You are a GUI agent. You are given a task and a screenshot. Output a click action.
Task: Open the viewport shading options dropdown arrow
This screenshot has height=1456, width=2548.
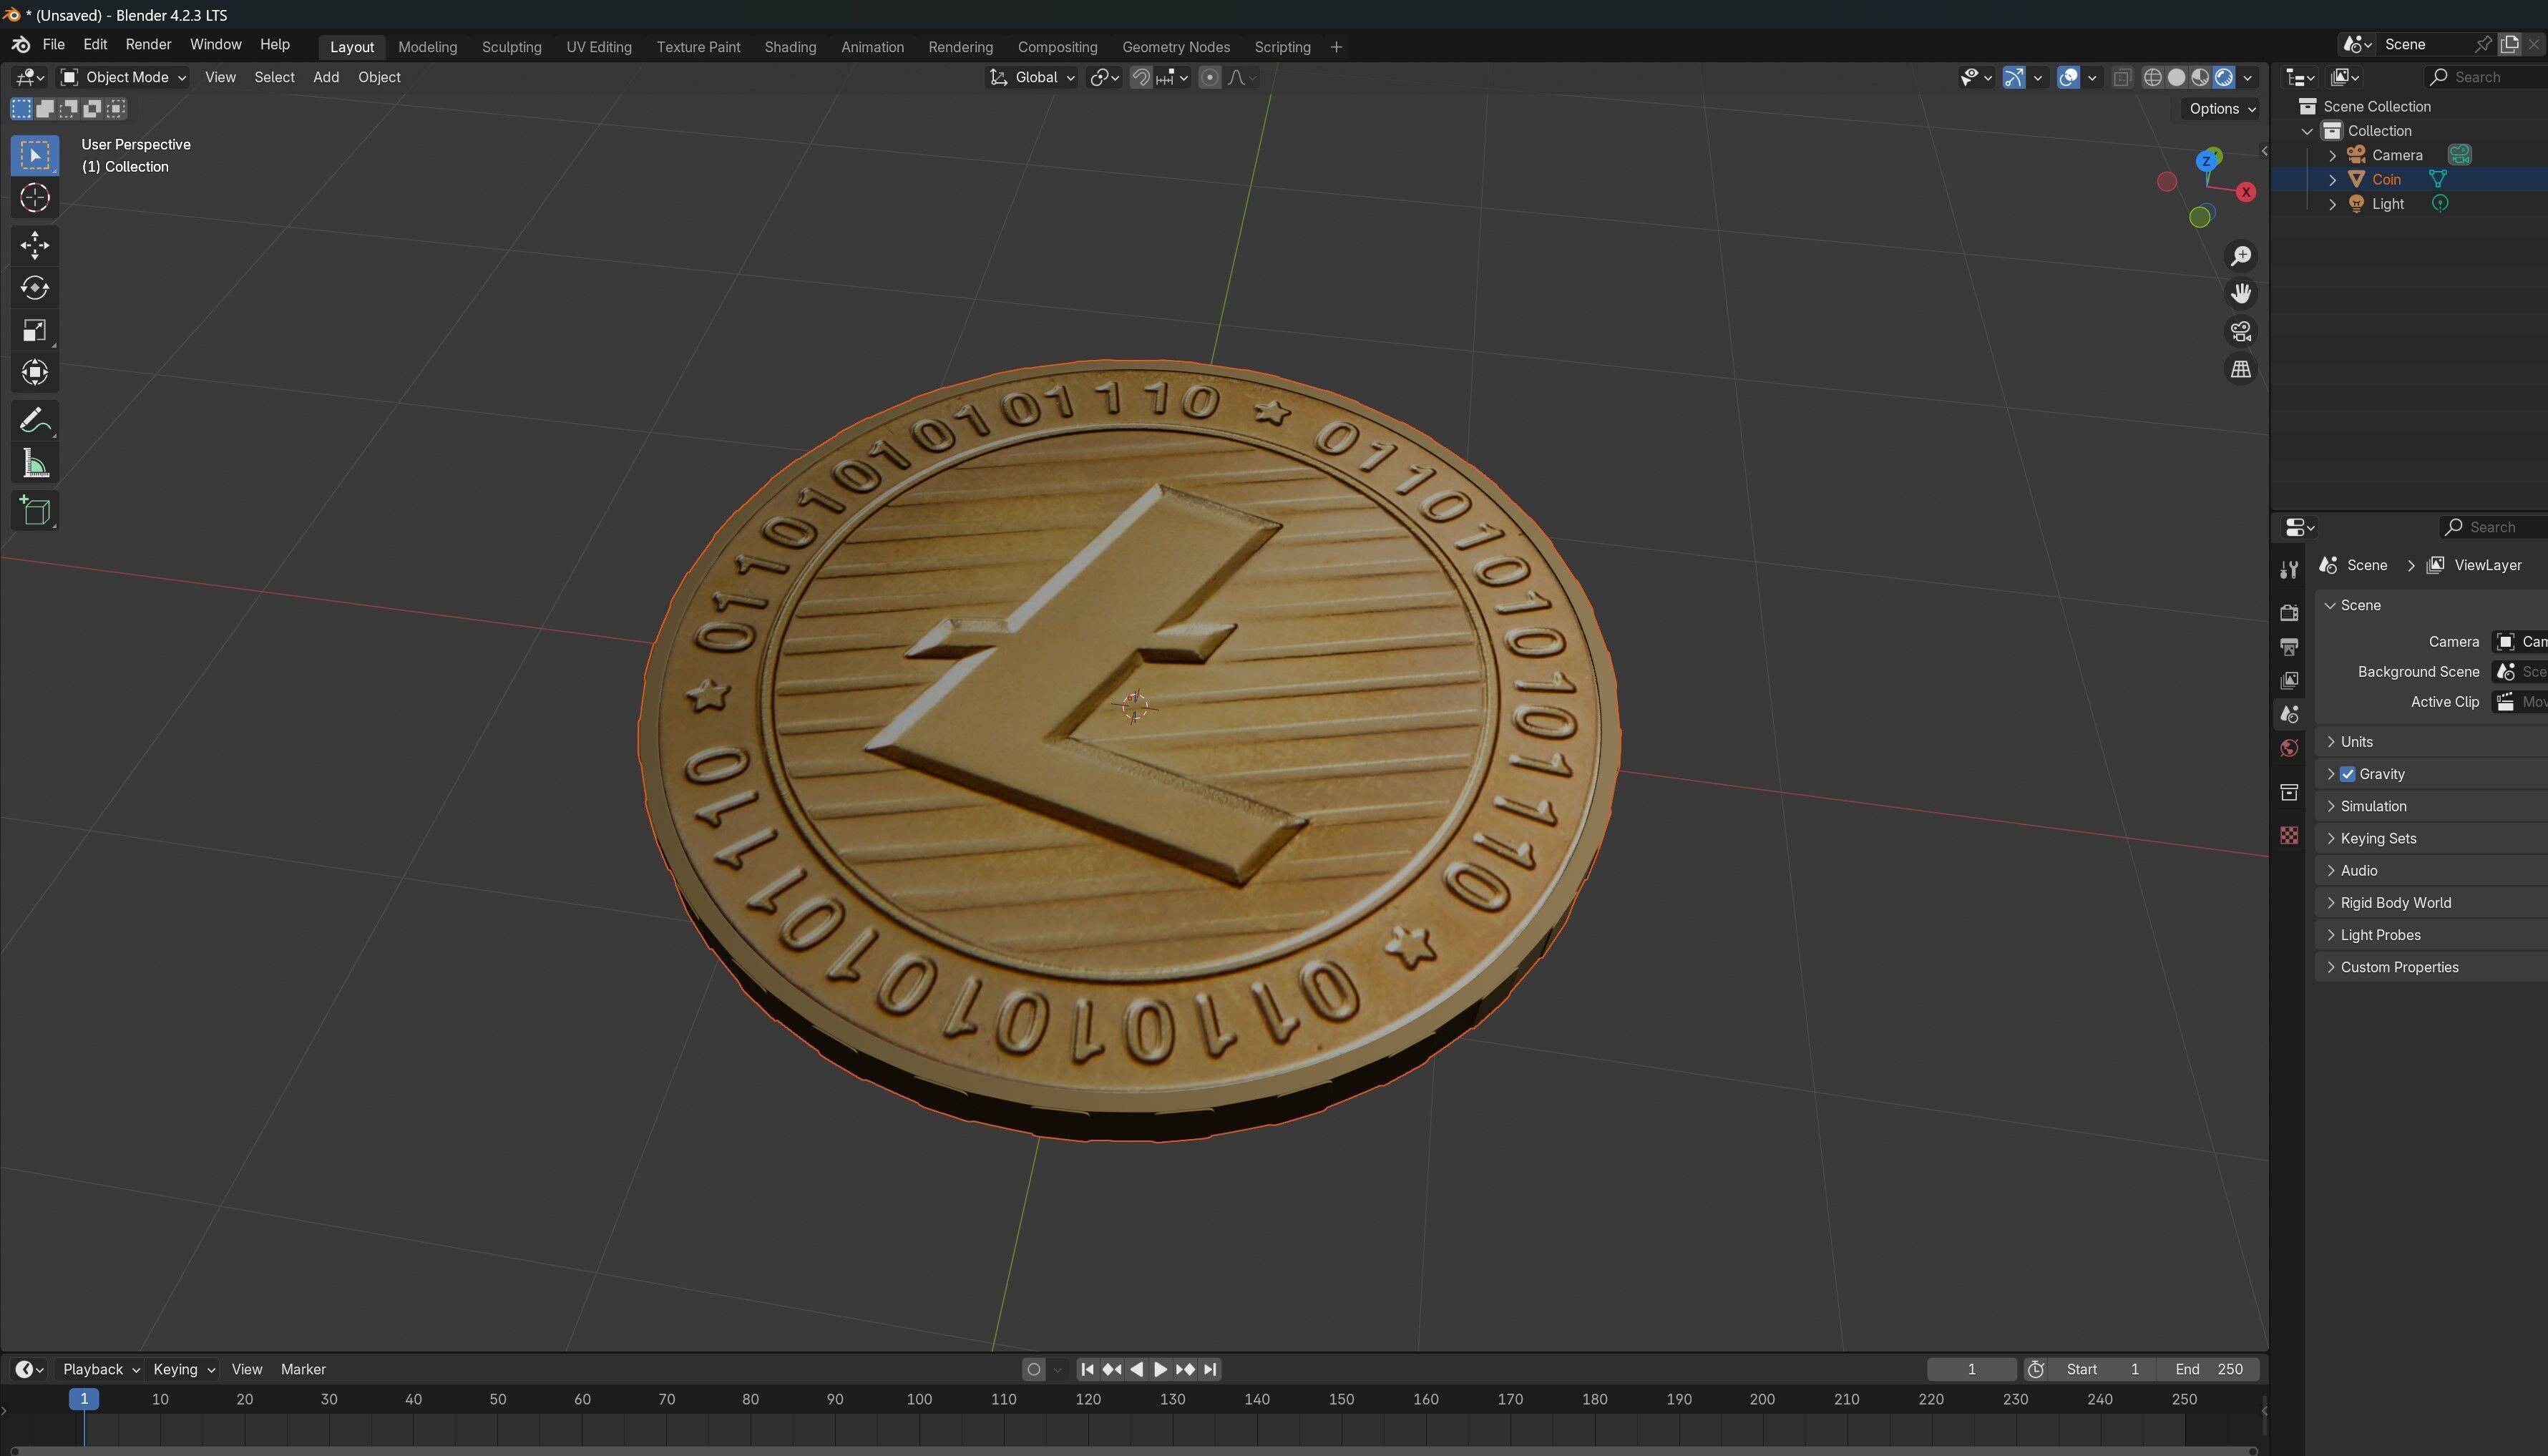click(2248, 77)
